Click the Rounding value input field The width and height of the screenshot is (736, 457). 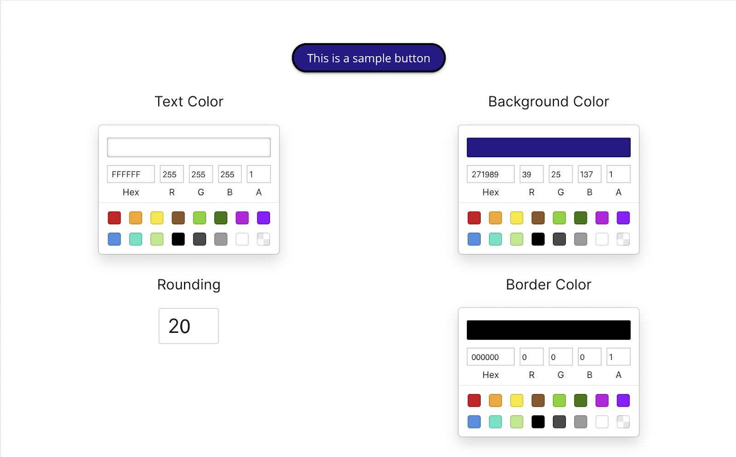tap(189, 326)
